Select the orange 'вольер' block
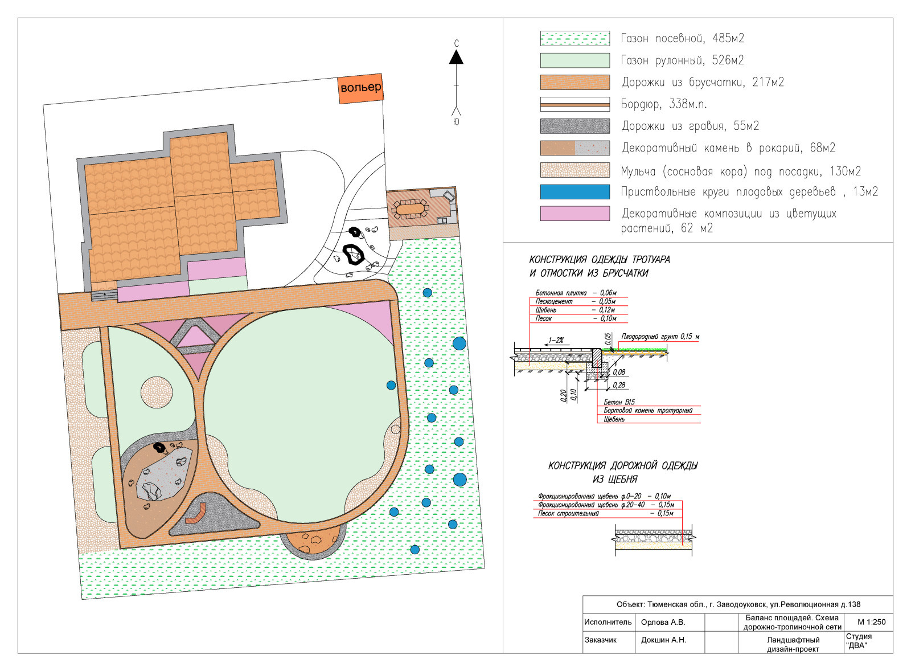This screenshot has height=671, width=911. coord(360,89)
